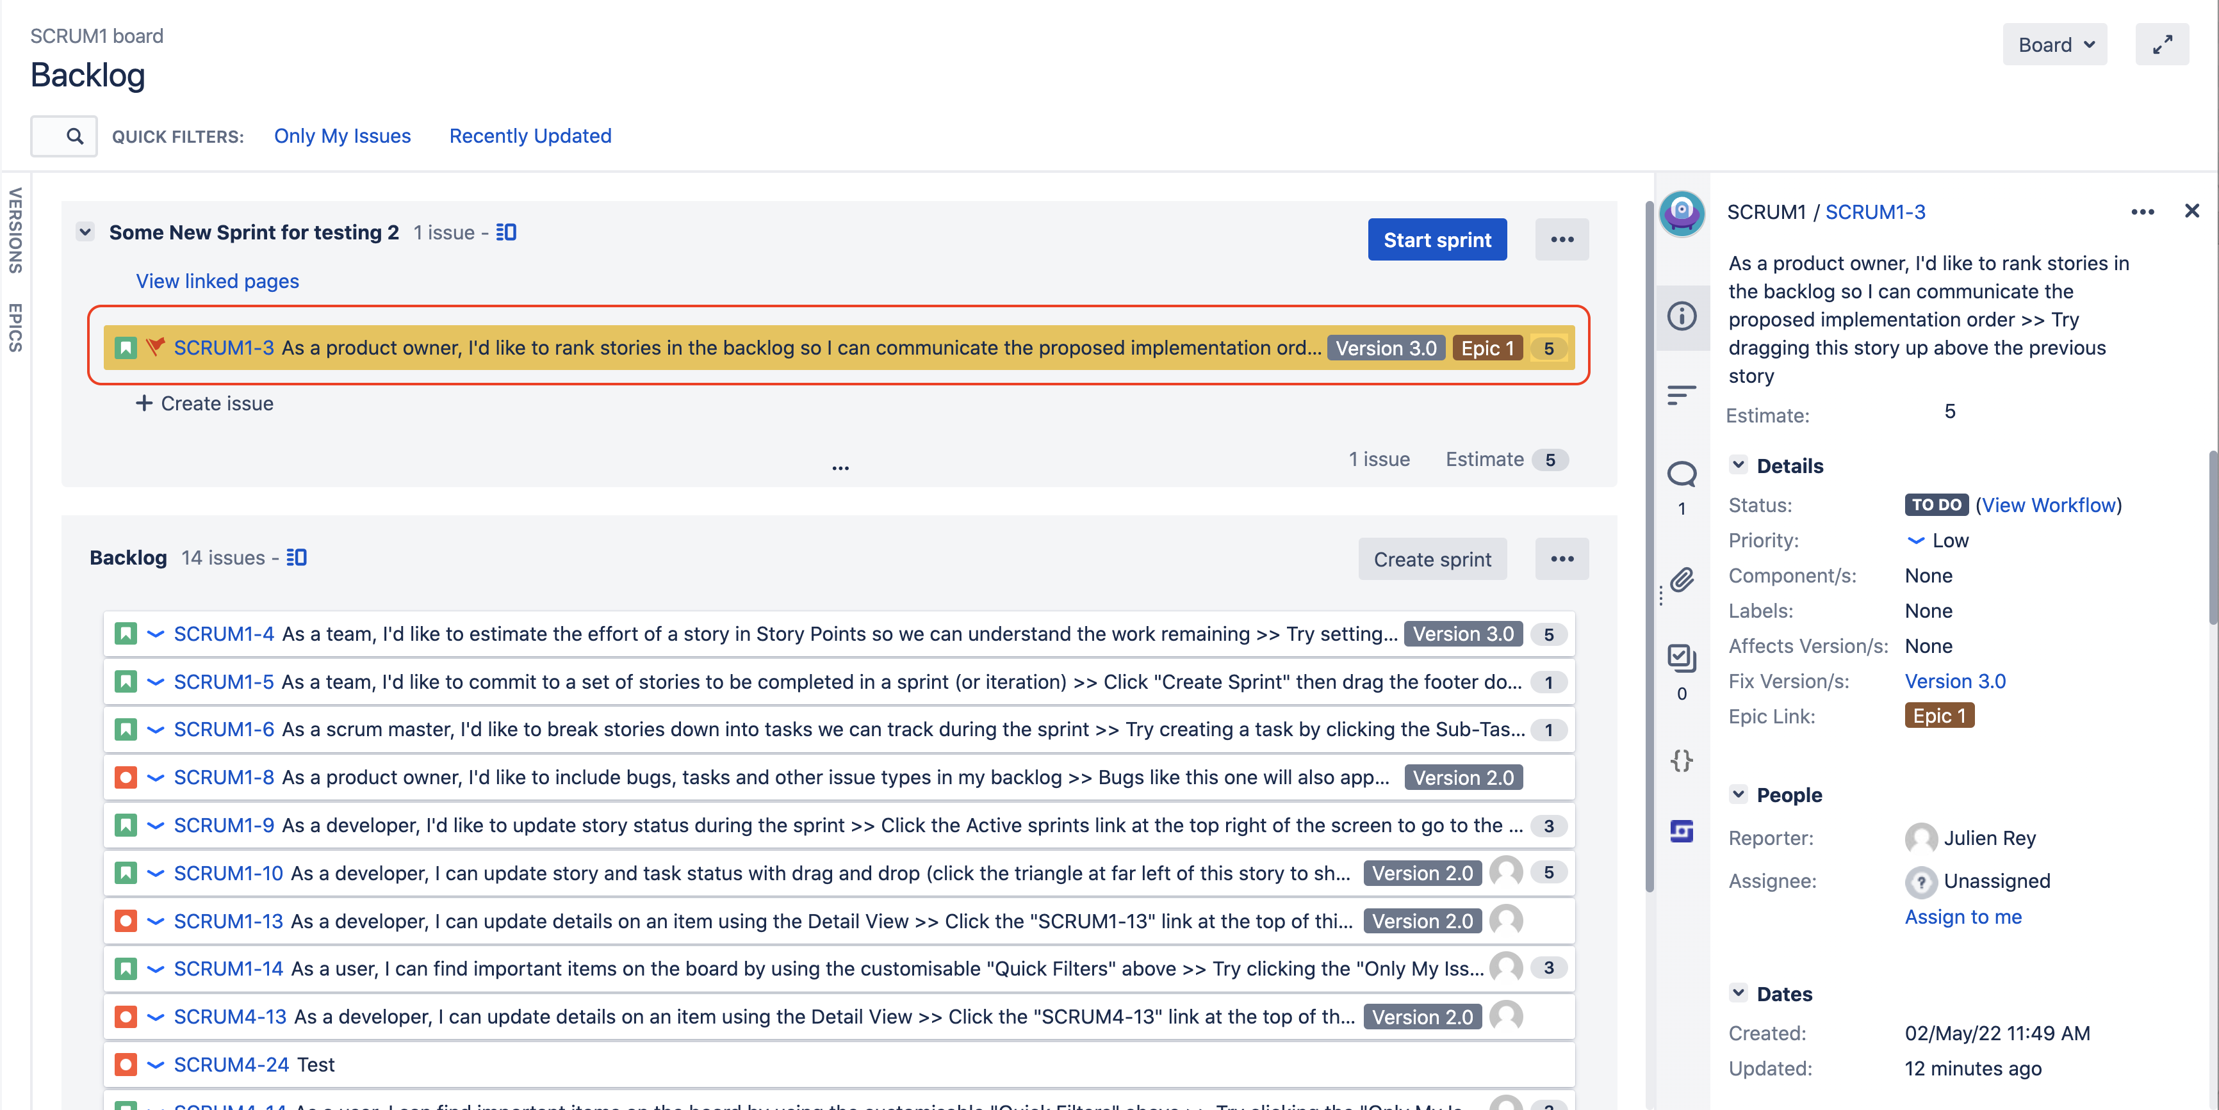The image size is (2219, 1110).
Task: Collapse the Some New Sprint for testing 2 section
Action: coord(85,232)
